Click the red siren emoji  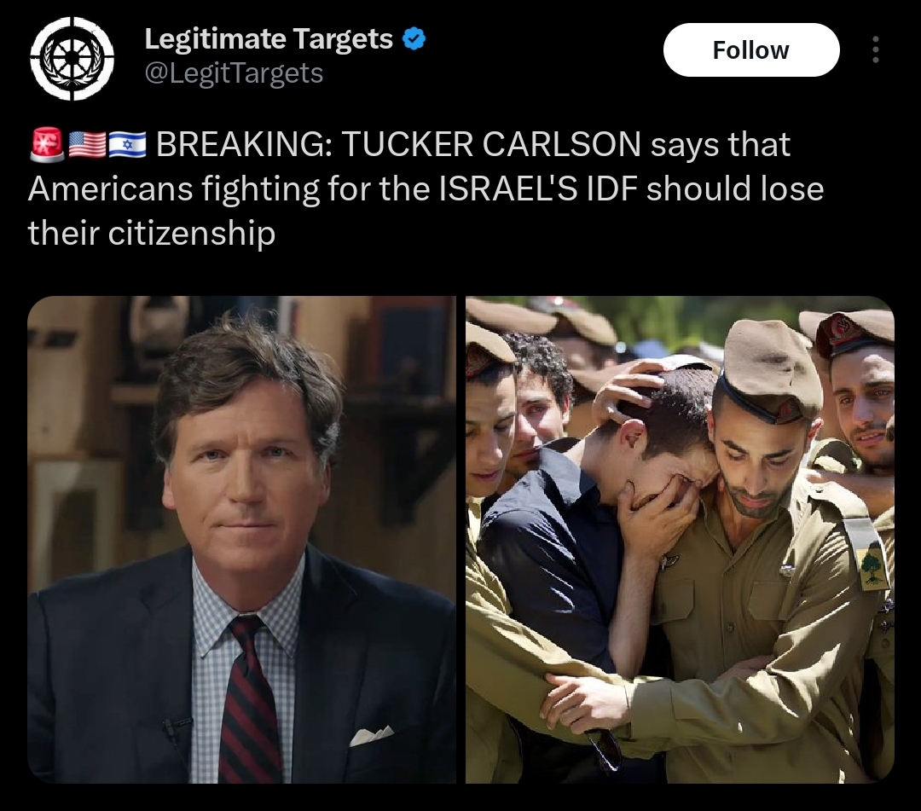coord(47,144)
